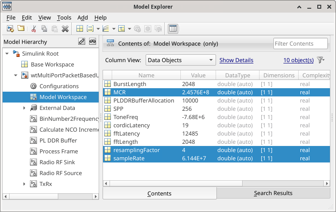Click the Add MATLAB Variable grid icon

80,29
